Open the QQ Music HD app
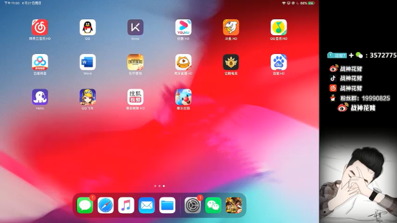Viewport: 397px width, 223px height. 279,27
